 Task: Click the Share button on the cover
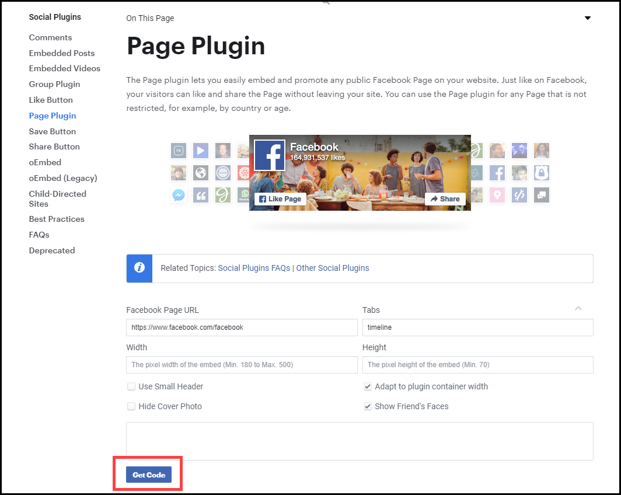pyautogui.click(x=445, y=199)
